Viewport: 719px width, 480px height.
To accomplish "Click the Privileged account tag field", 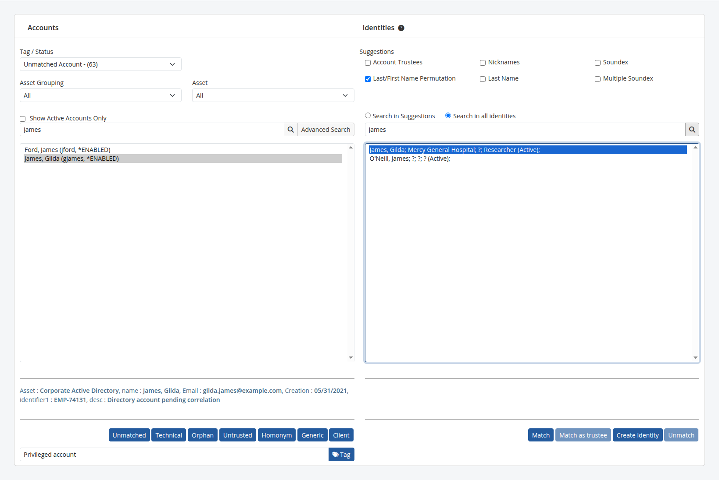I will [x=174, y=455].
